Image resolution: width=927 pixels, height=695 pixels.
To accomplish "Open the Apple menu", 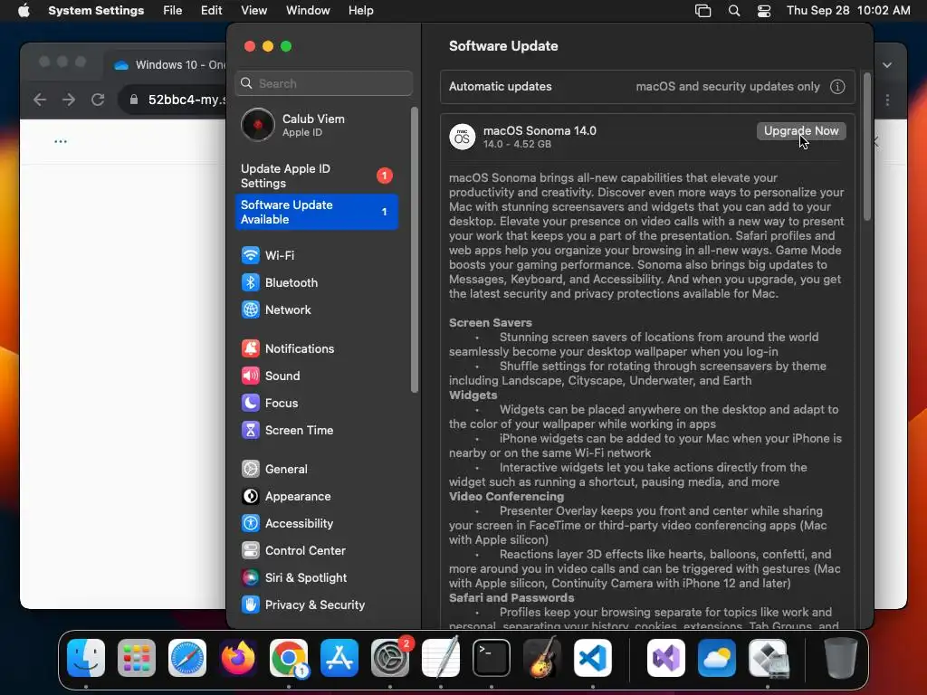I will (x=24, y=11).
